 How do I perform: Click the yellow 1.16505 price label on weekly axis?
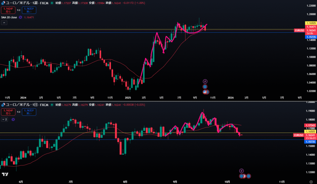point(311,23)
